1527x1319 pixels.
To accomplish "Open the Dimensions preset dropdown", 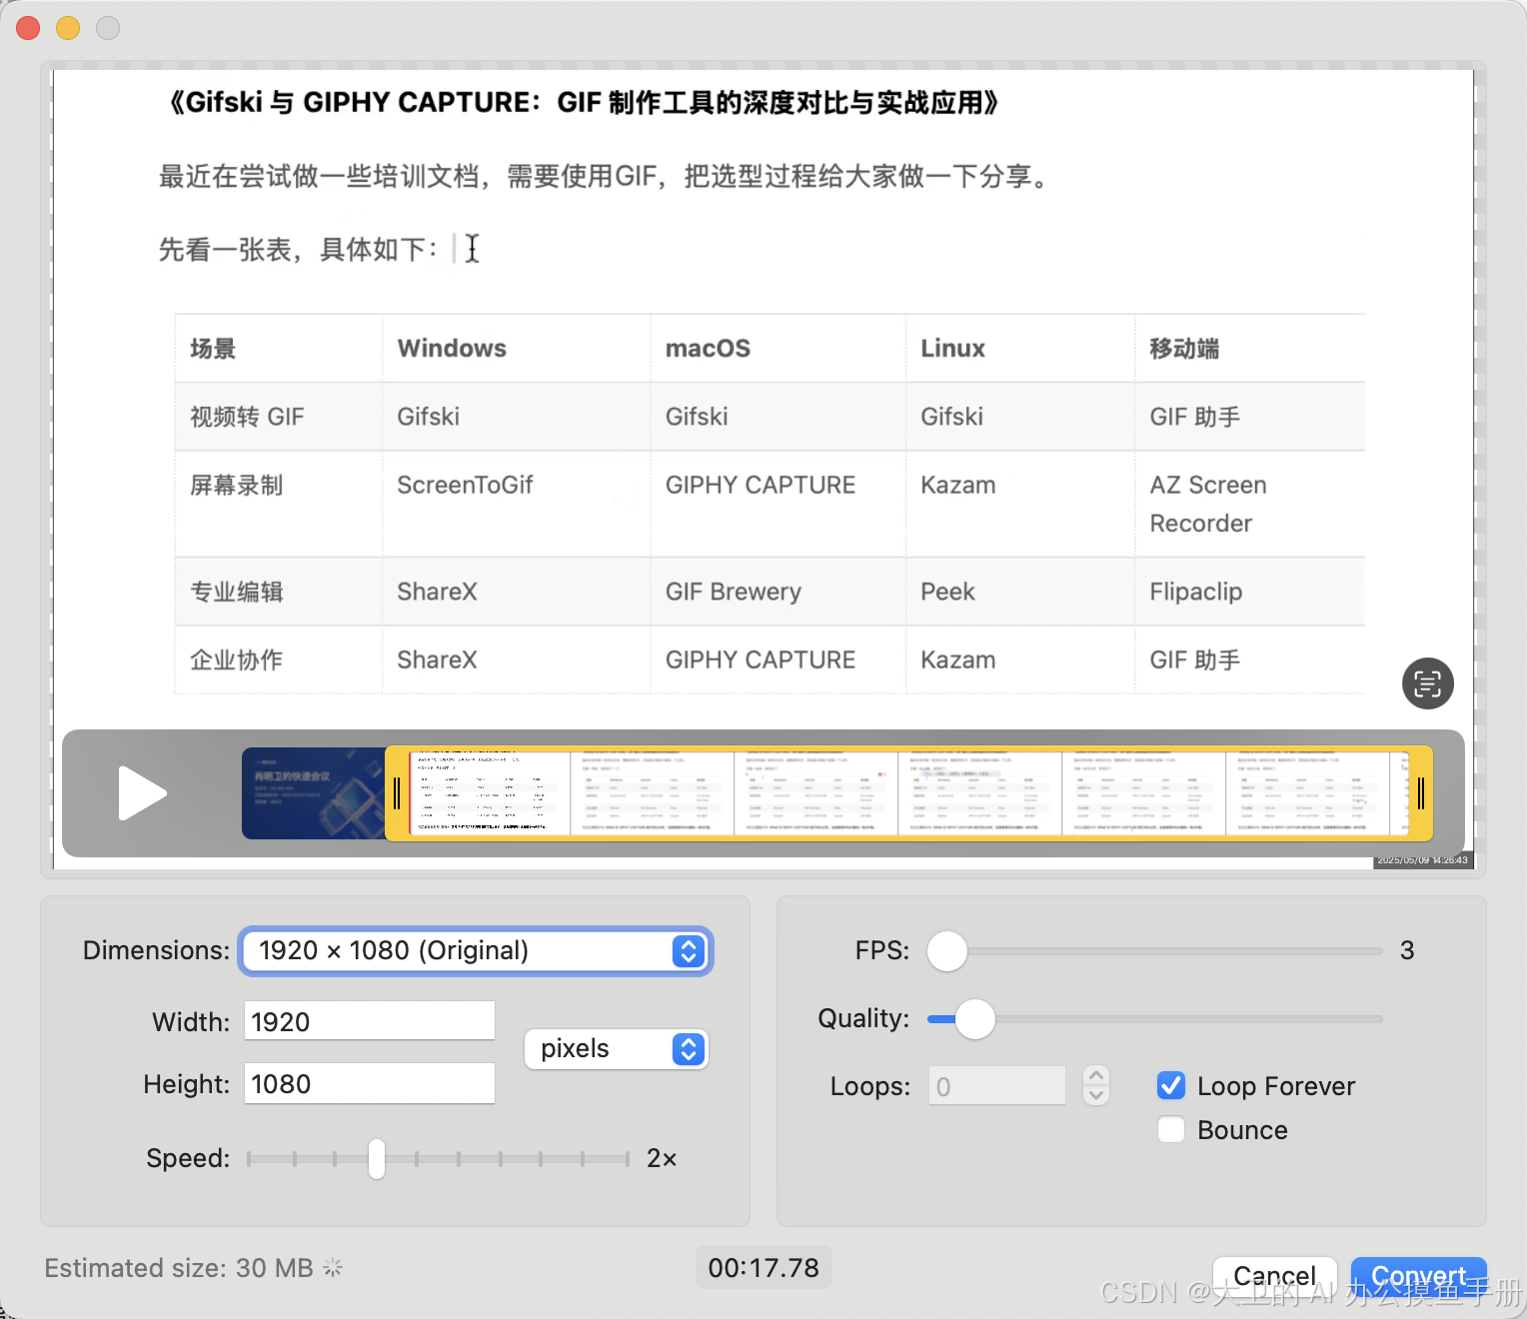I will pos(477,951).
